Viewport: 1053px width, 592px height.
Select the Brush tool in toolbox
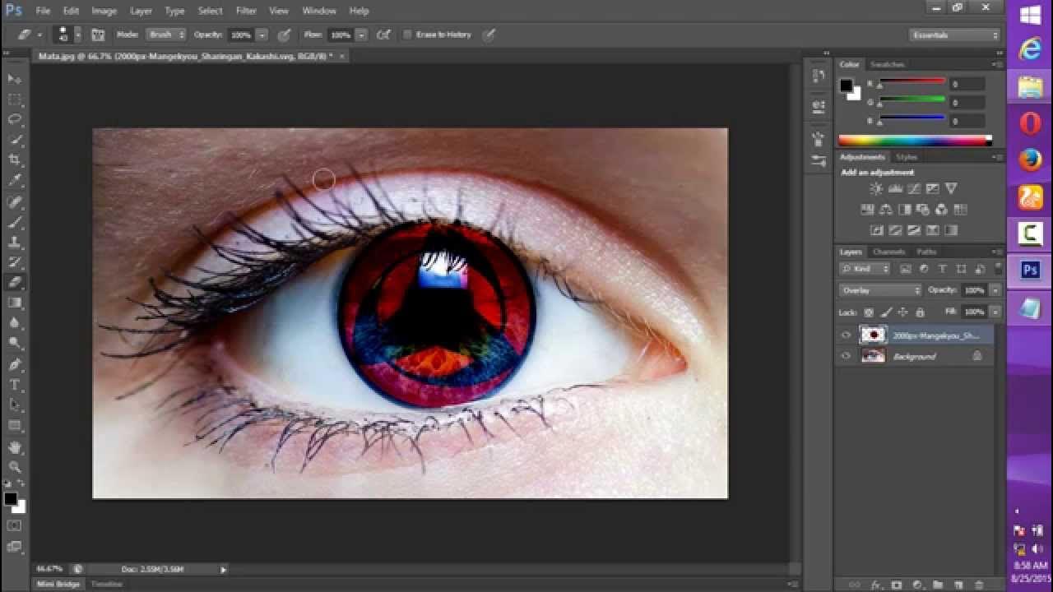tap(15, 222)
